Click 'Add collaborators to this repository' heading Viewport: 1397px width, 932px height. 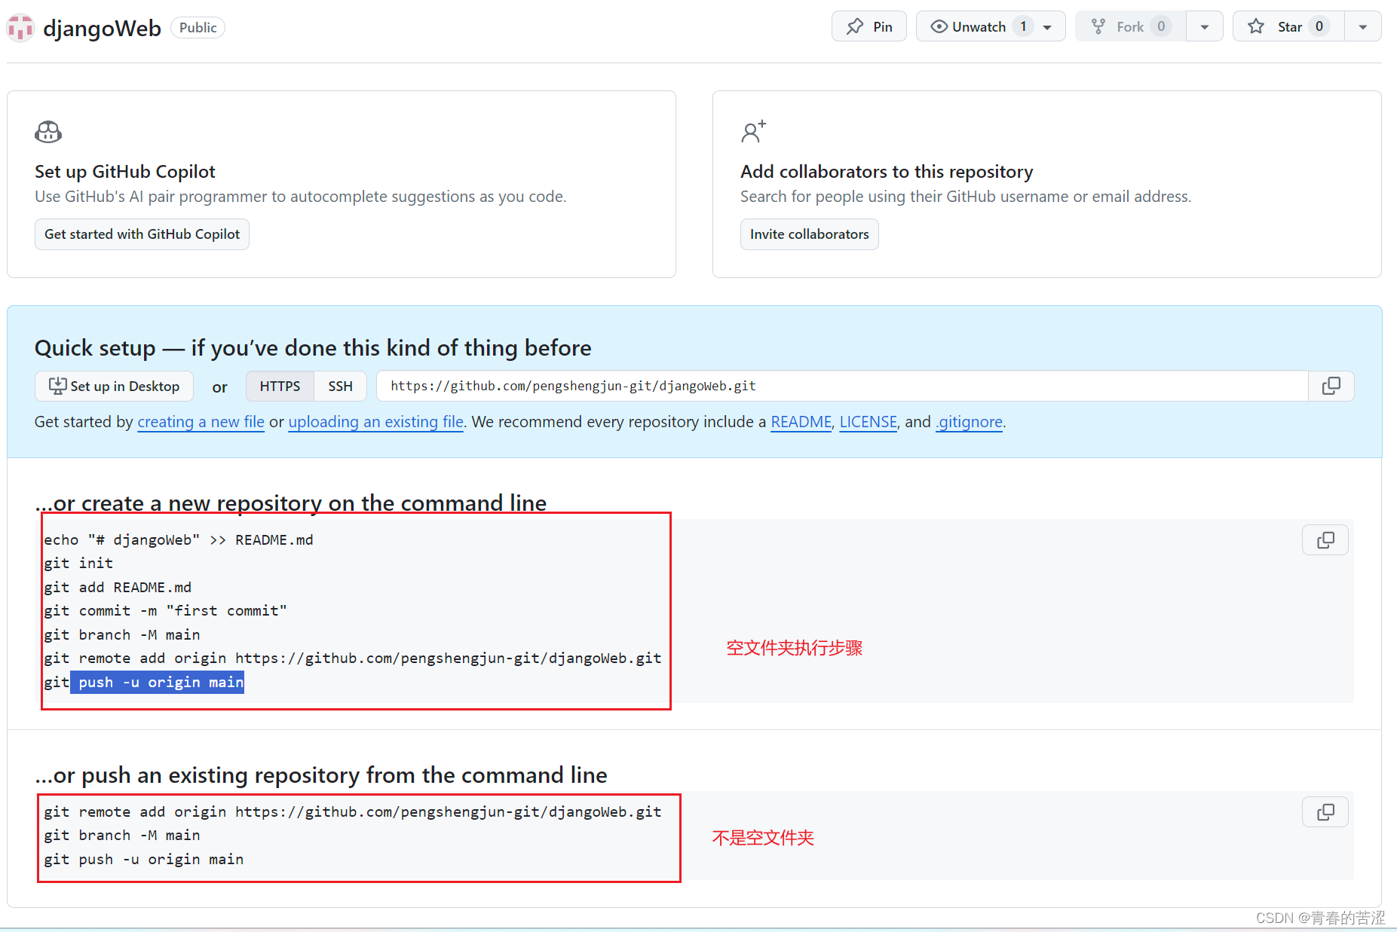pos(887,172)
